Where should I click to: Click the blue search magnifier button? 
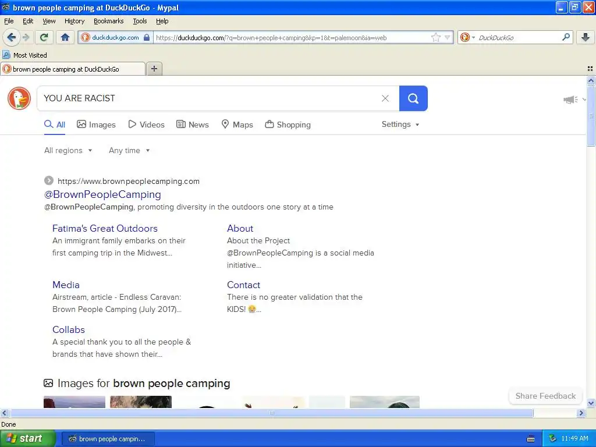[413, 98]
